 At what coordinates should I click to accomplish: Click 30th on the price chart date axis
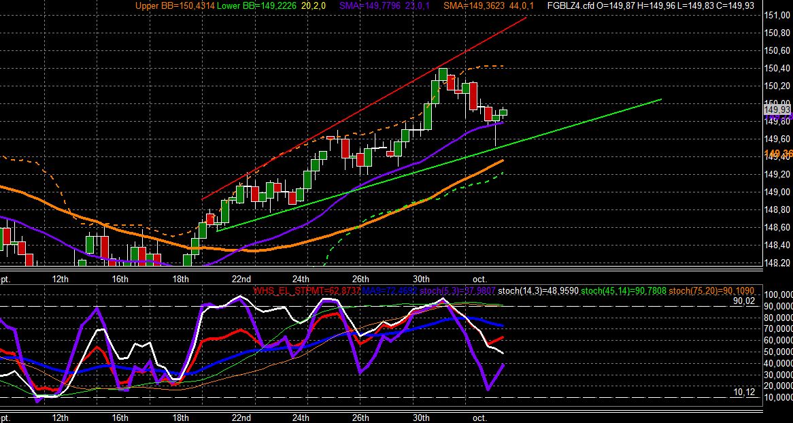point(421,280)
